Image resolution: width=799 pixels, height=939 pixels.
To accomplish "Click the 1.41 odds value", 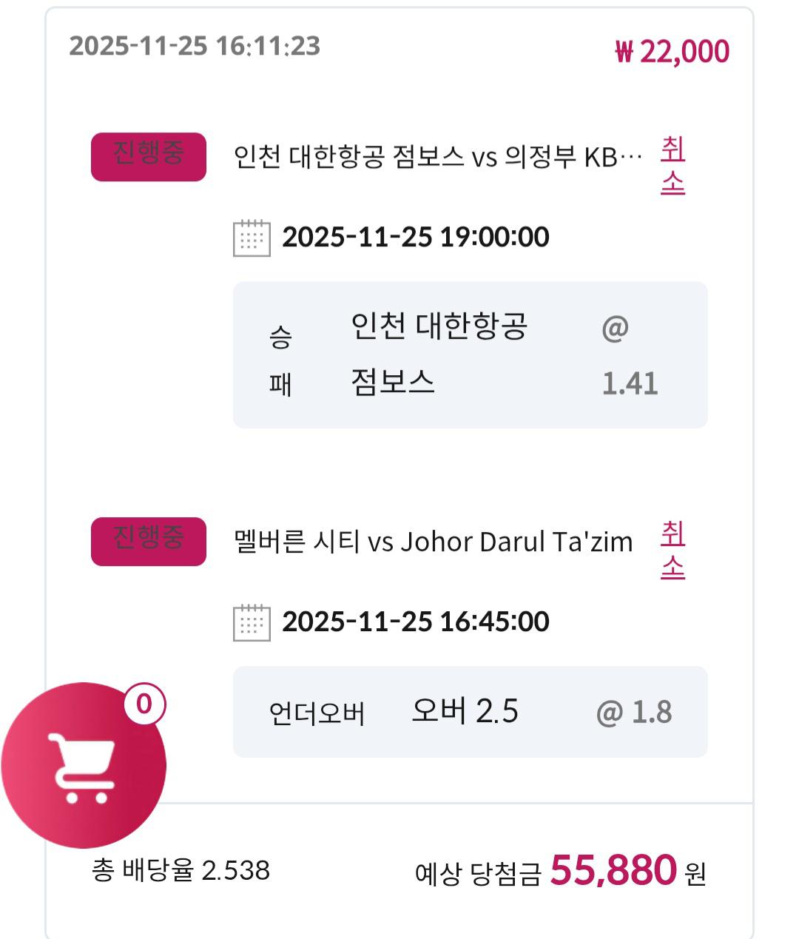I will coord(630,383).
